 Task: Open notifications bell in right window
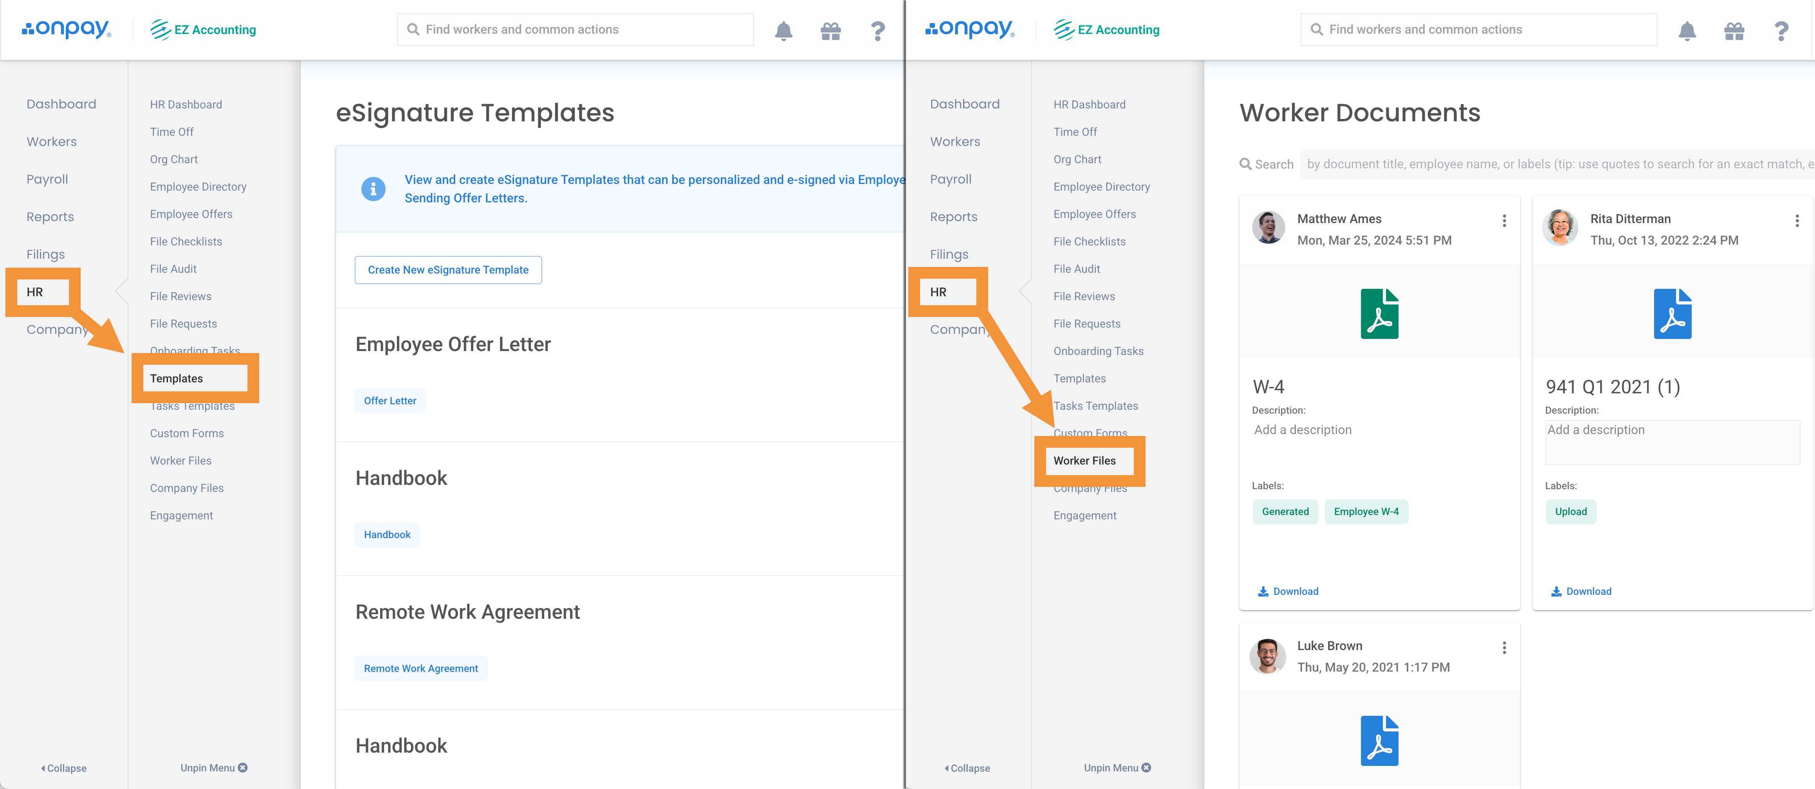(1687, 31)
